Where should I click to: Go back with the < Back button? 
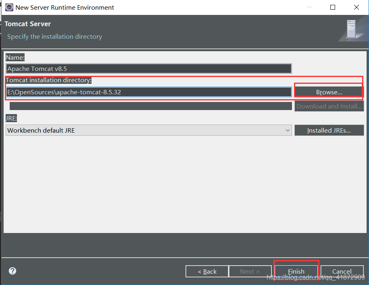click(x=207, y=271)
